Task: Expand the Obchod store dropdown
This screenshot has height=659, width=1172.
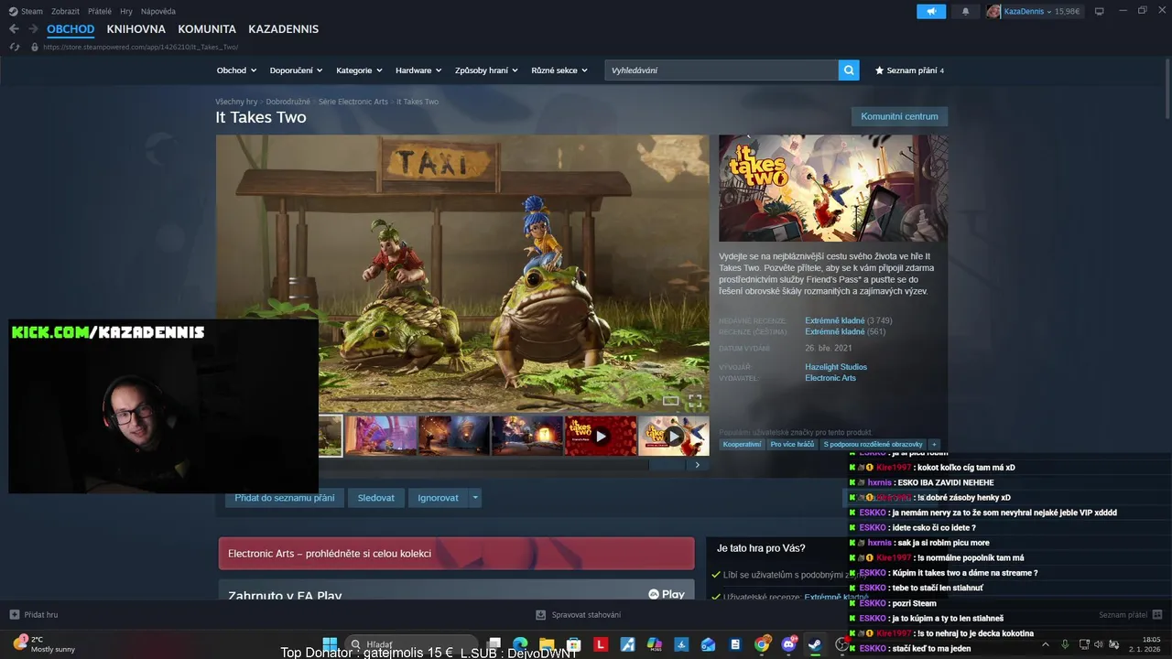Action: coord(236,70)
